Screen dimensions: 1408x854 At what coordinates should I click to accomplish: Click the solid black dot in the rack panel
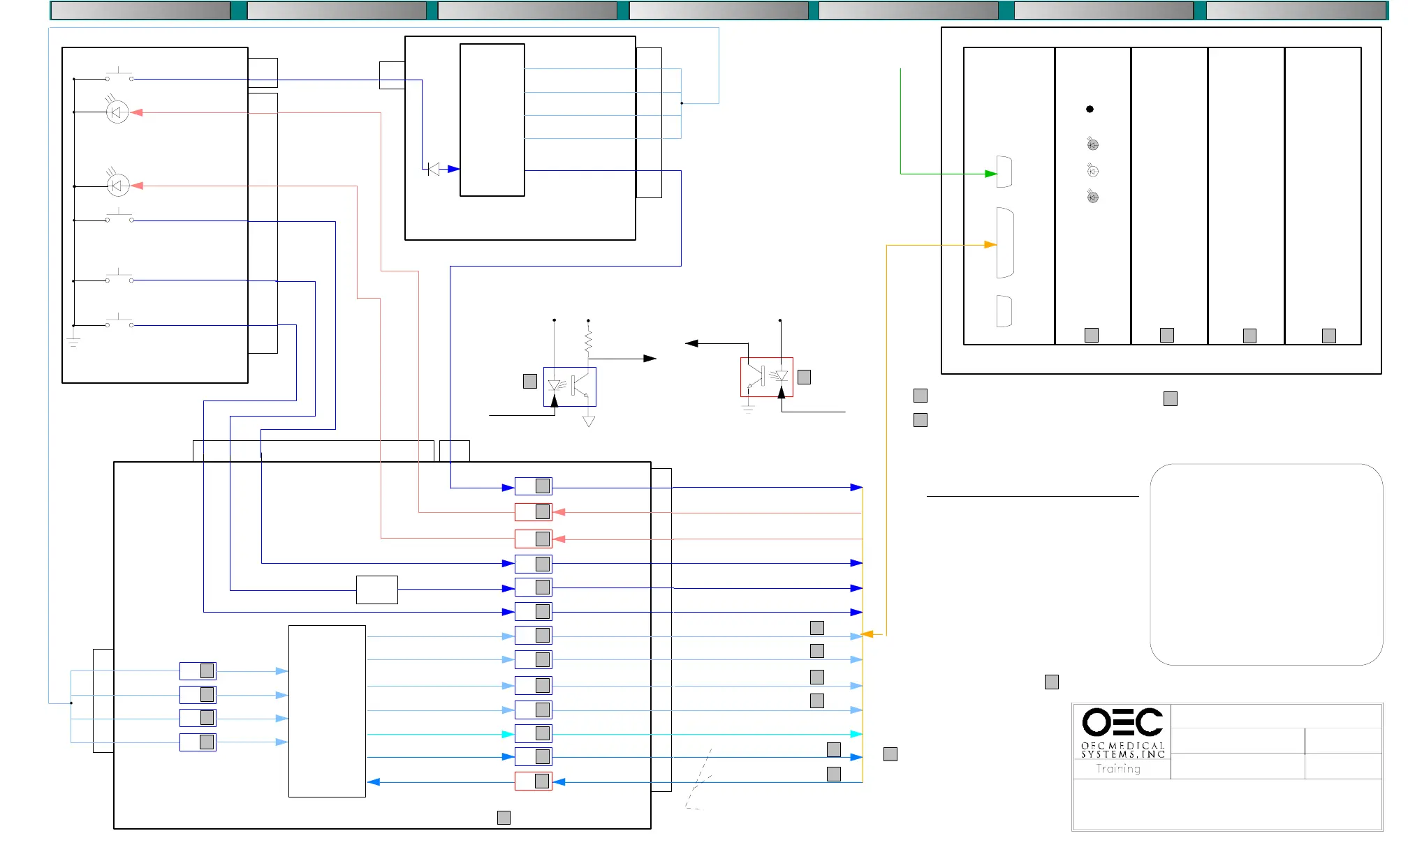point(1090,109)
